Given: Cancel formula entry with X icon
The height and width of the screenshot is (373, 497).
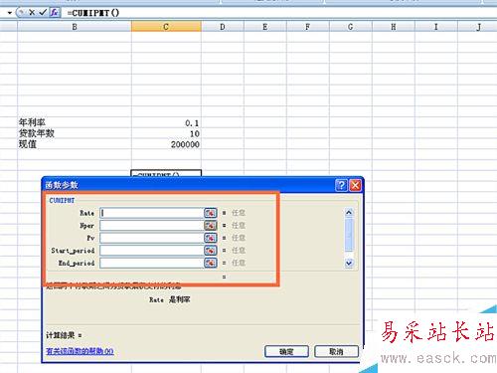Looking at the screenshot, I should (x=32, y=13).
